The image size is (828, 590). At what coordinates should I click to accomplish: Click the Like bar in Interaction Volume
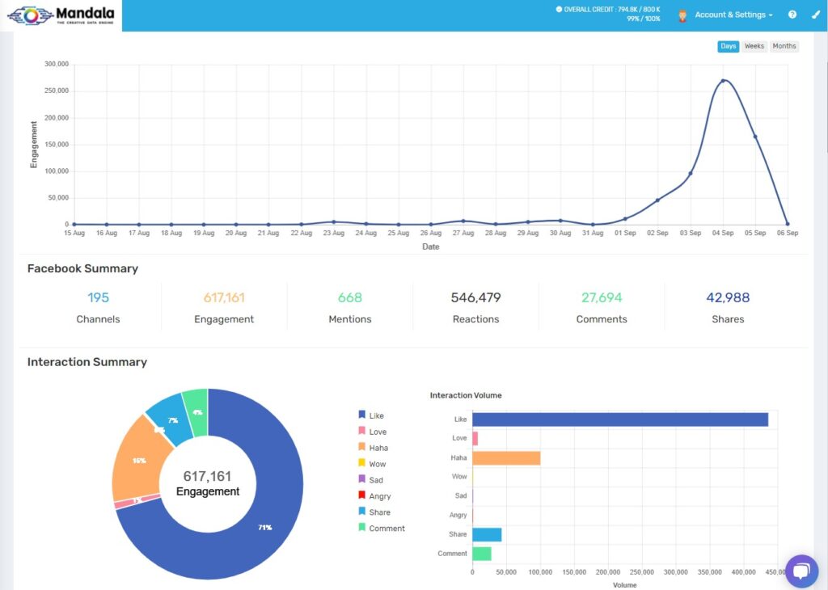tap(619, 419)
